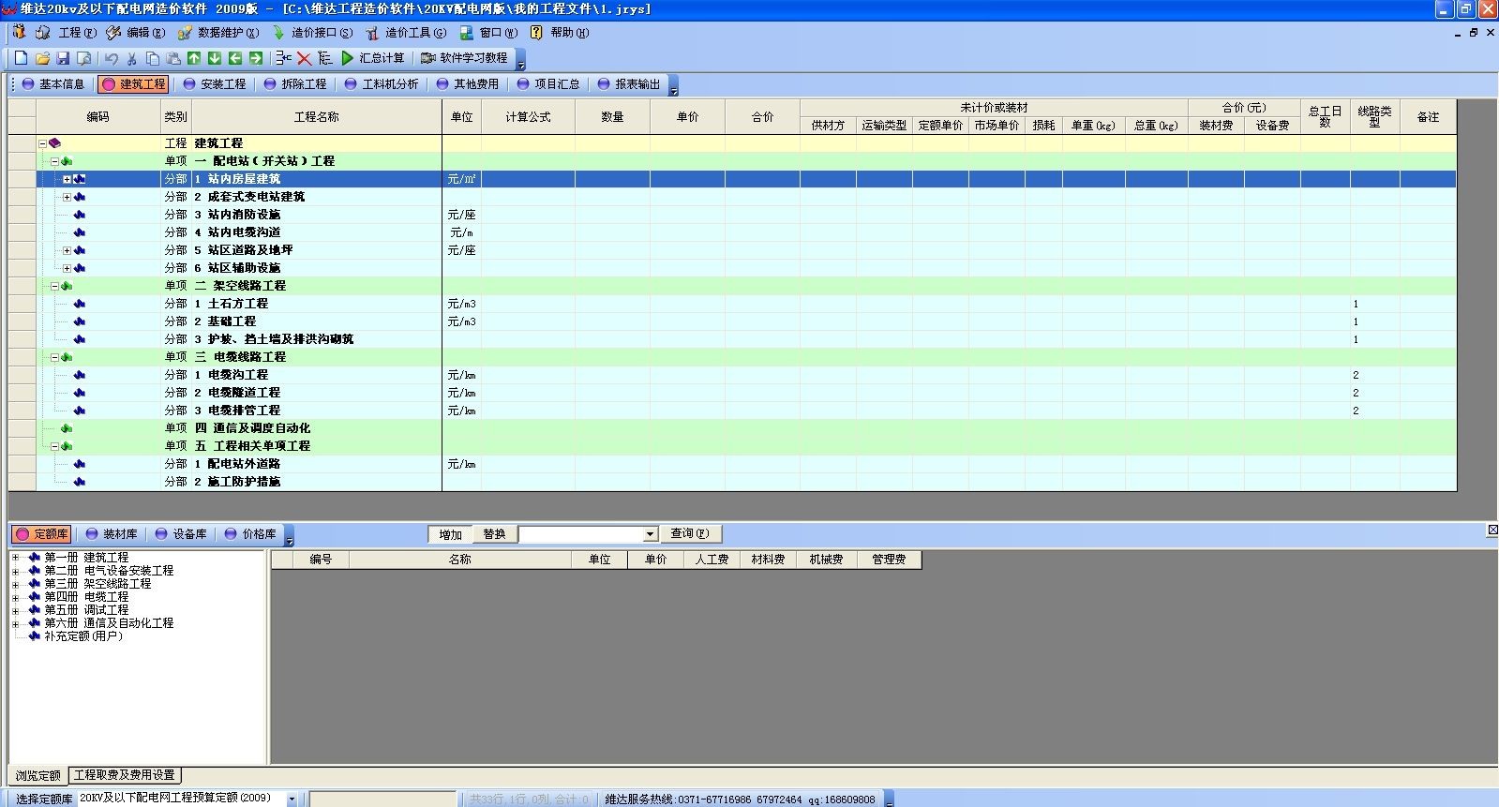Collapse the 建筑工程 root node
Viewport: 1499px width, 807px height.
click(x=42, y=143)
